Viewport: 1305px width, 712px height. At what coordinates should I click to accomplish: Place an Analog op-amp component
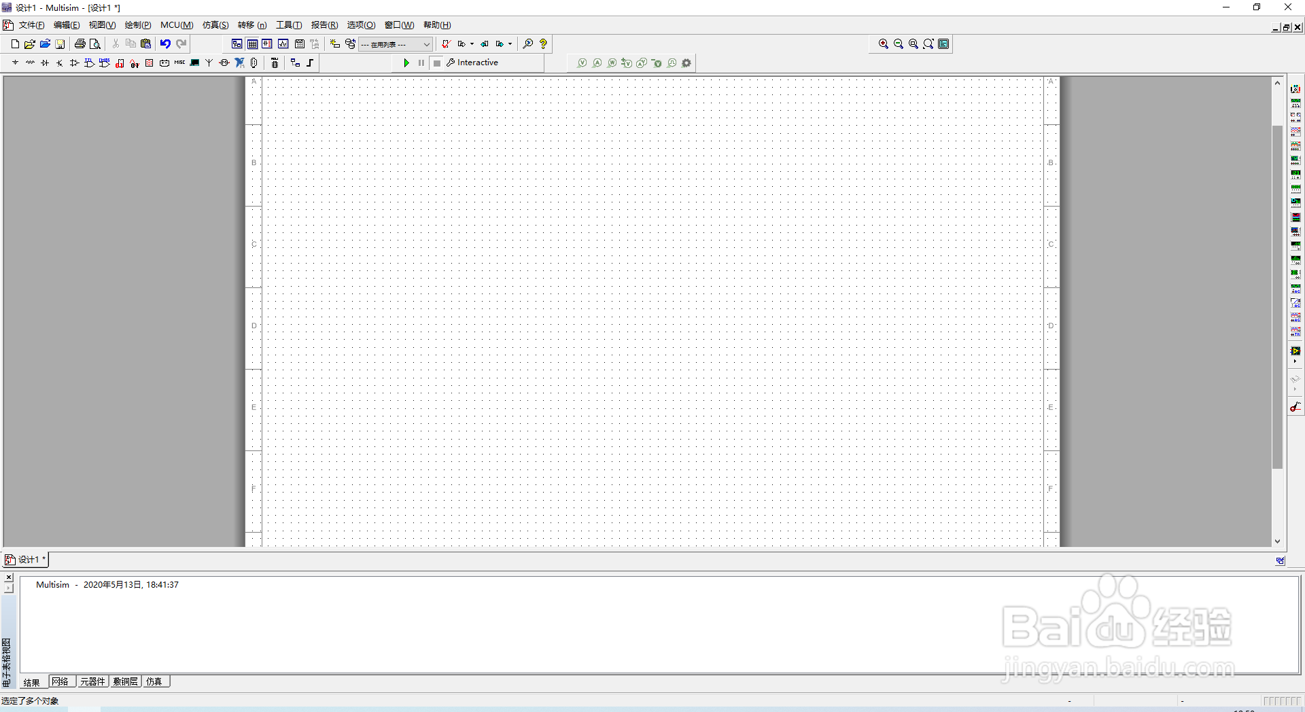coord(75,63)
